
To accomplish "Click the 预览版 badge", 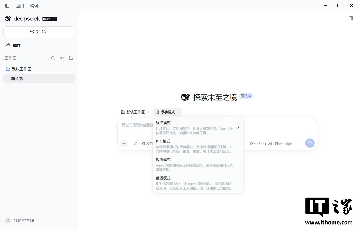I will (x=246, y=96).
